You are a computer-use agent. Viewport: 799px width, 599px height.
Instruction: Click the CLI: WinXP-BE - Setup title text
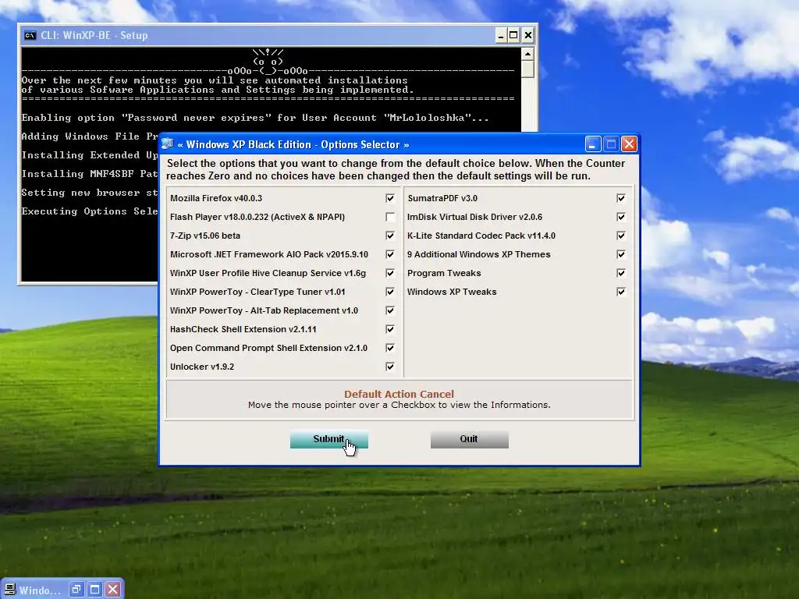[x=94, y=35]
